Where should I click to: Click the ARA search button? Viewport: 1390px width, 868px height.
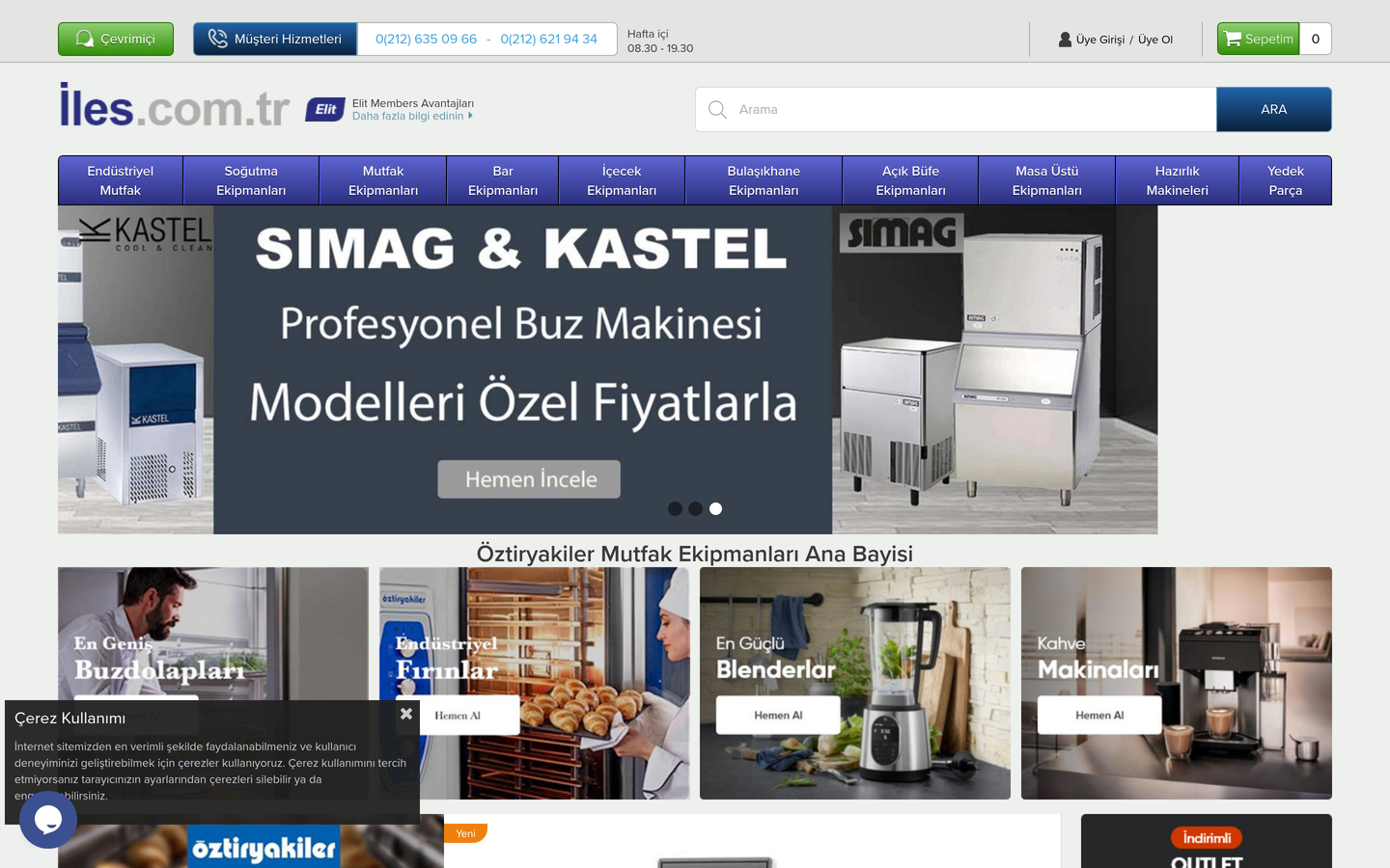[x=1273, y=109]
